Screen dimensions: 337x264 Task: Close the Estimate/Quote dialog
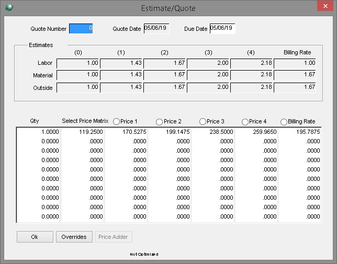click(x=325, y=6)
